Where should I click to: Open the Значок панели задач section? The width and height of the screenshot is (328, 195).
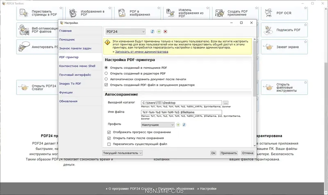click(80, 48)
